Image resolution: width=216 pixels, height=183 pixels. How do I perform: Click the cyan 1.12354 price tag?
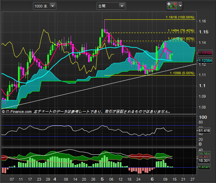(205, 61)
